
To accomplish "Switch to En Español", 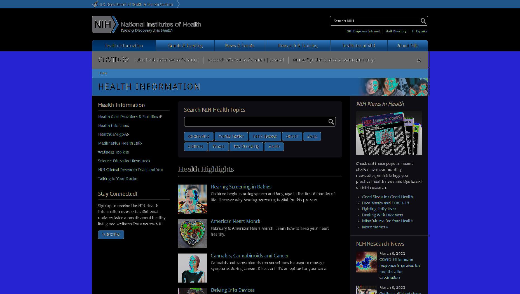I will (x=420, y=31).
